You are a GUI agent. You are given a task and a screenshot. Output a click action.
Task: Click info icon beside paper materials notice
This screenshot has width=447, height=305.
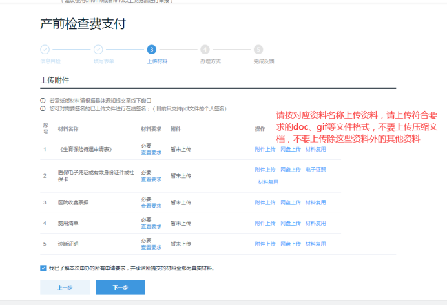[43, 101]
